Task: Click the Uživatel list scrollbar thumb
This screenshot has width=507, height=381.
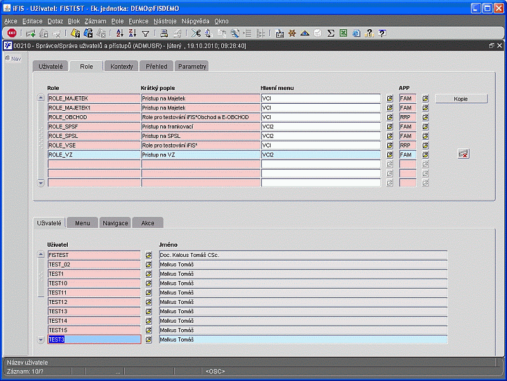Action: pyautogui.click(x=41, y=277)
